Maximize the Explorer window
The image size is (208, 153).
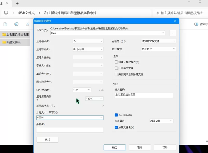(200, 2)
